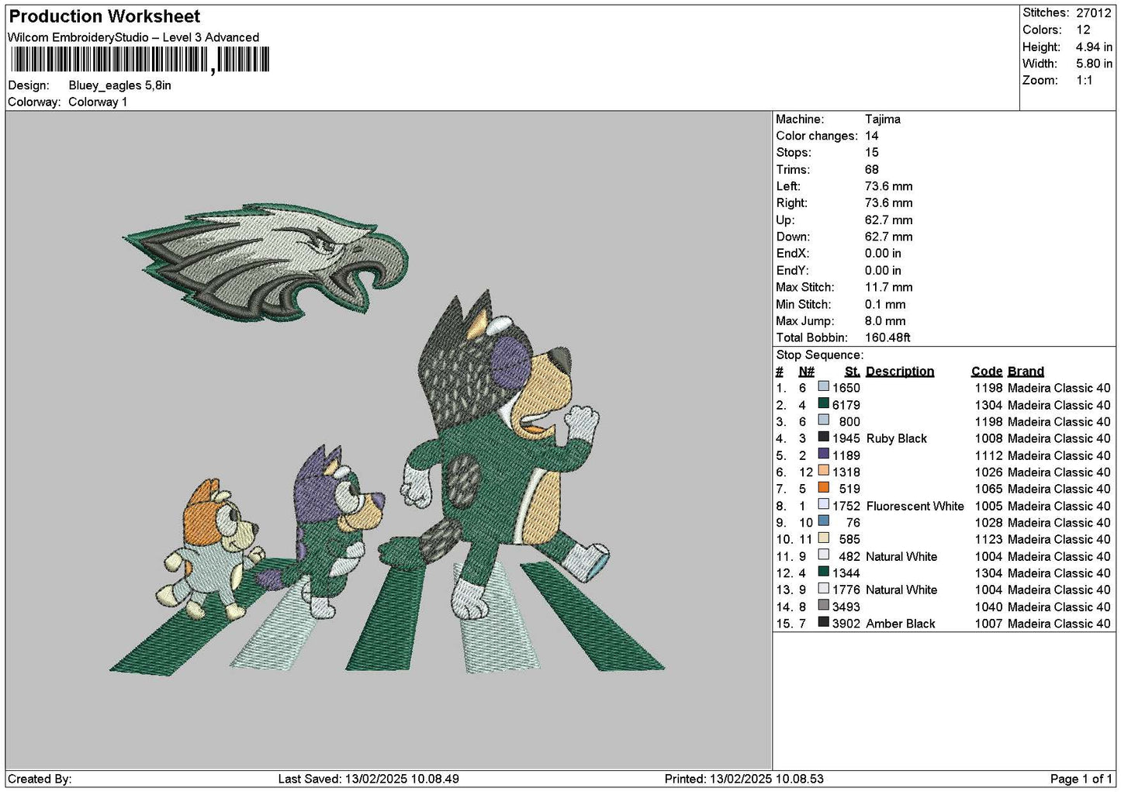
Task: Click the blue swatch beside 76 stitches
Action: (824, 521)
